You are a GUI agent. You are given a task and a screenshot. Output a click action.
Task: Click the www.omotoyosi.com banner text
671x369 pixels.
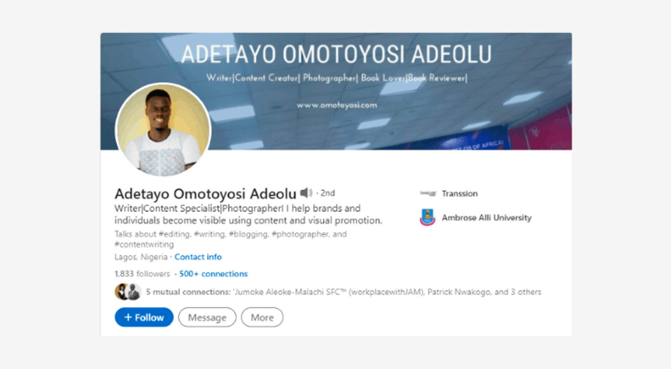click(336, 105)
